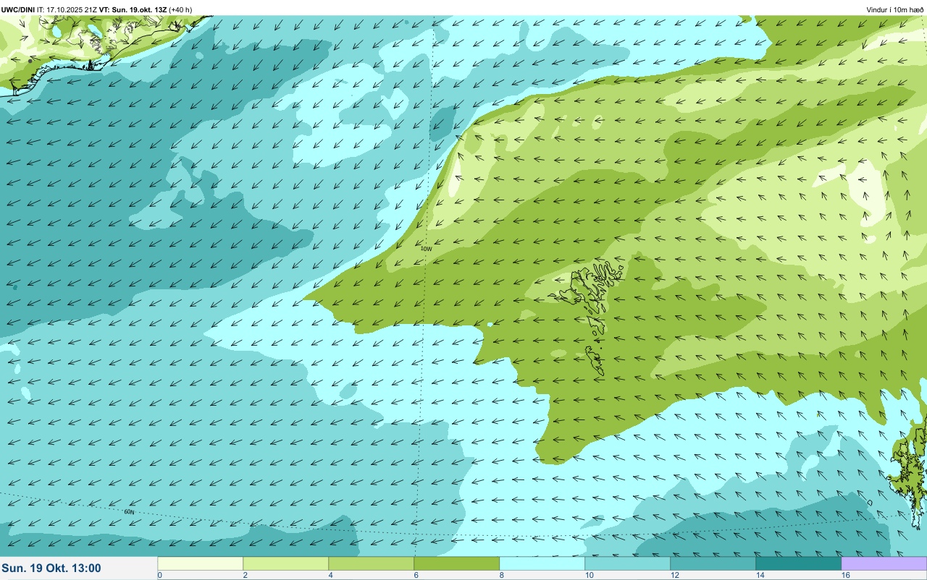Click the light yellow-green 2–4 legend swatch

[285, 563]
